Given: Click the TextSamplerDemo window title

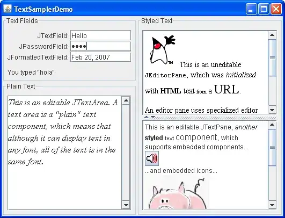Looking at the screenshot, I should click(x=43, y=9).
